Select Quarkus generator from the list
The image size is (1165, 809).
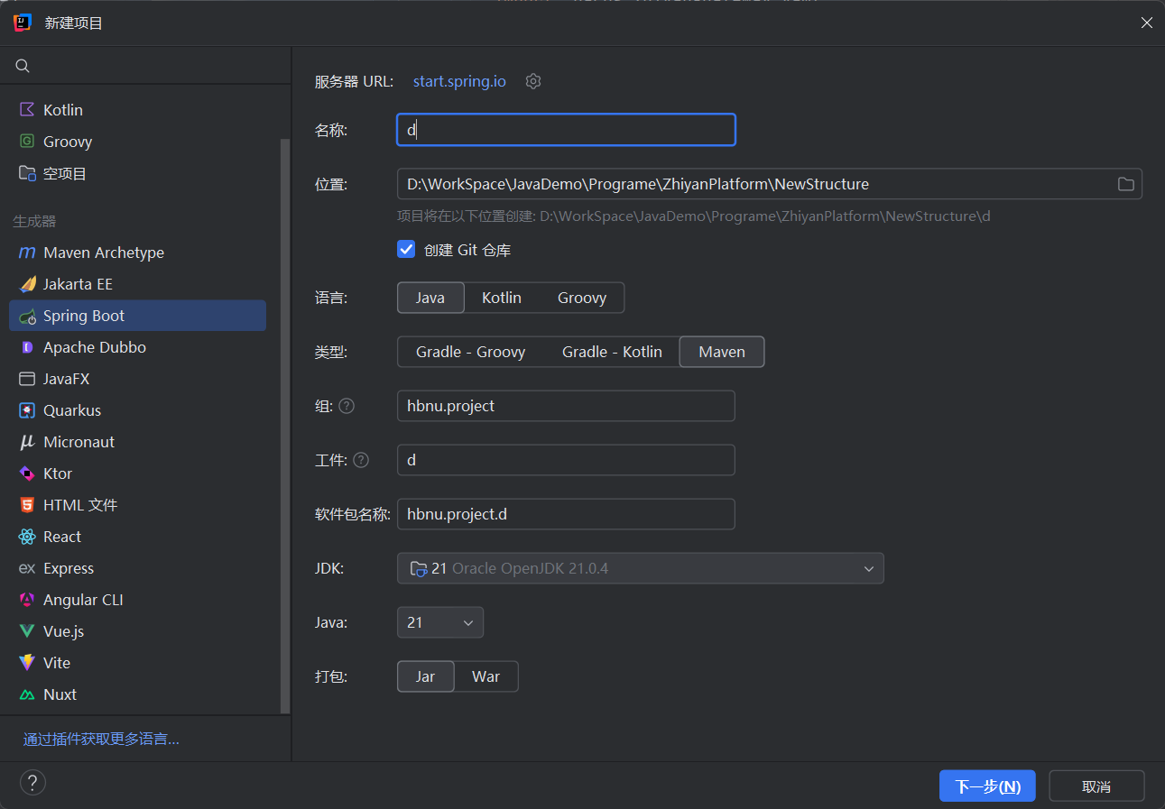(x=72, y=410)
